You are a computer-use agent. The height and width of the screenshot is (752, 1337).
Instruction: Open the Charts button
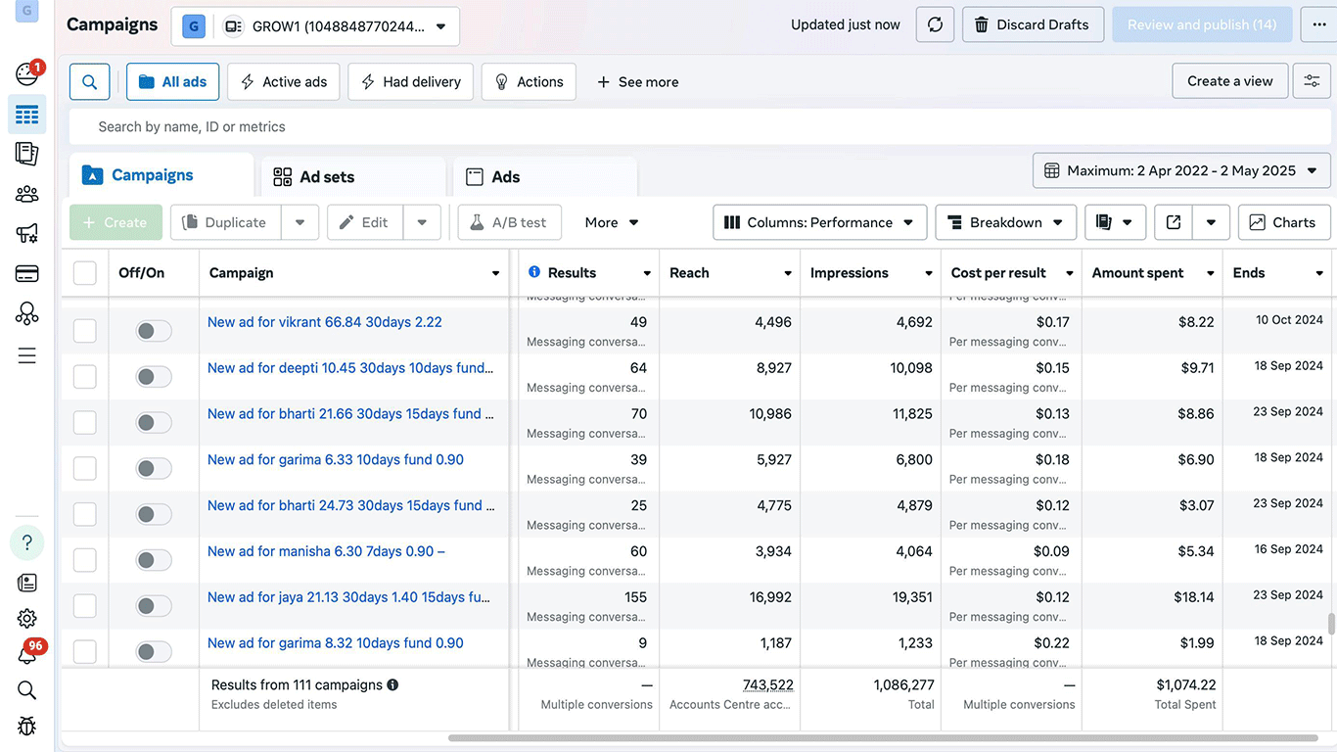point(1284,222)
